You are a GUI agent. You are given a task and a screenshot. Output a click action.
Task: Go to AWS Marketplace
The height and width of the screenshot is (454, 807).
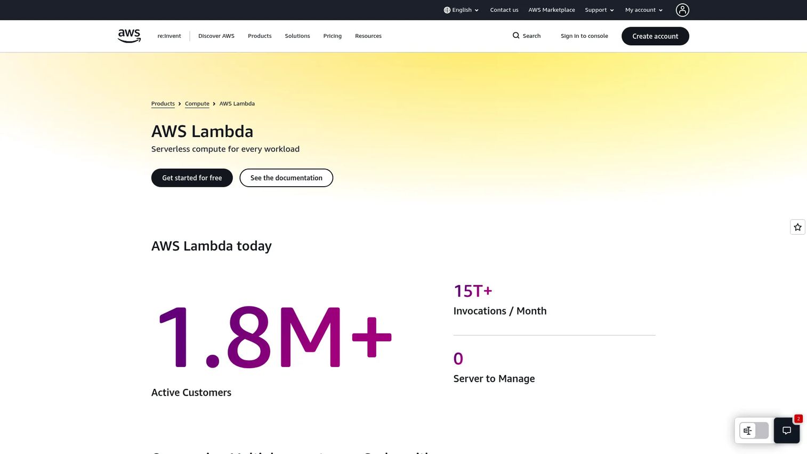(552, 10)
